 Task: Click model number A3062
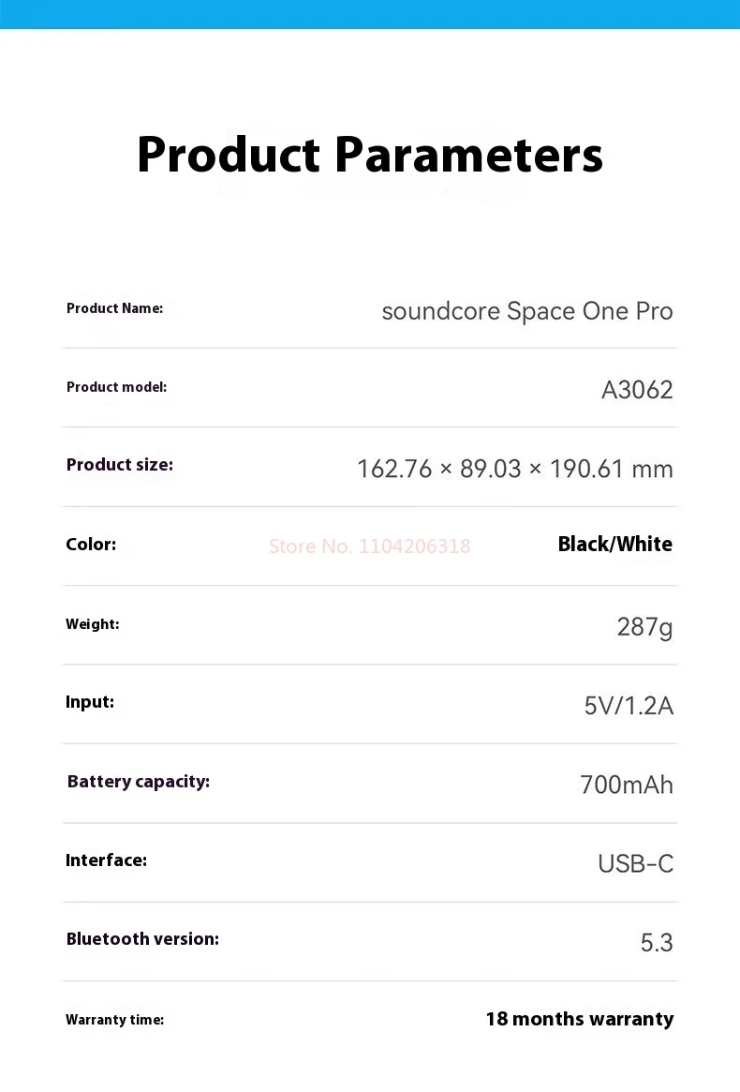[637, 390]
